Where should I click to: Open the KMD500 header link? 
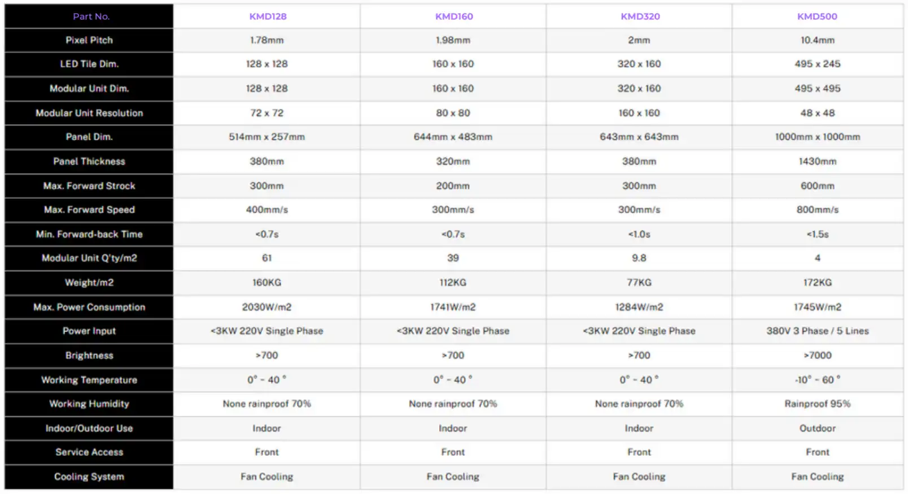pos(817,16)
